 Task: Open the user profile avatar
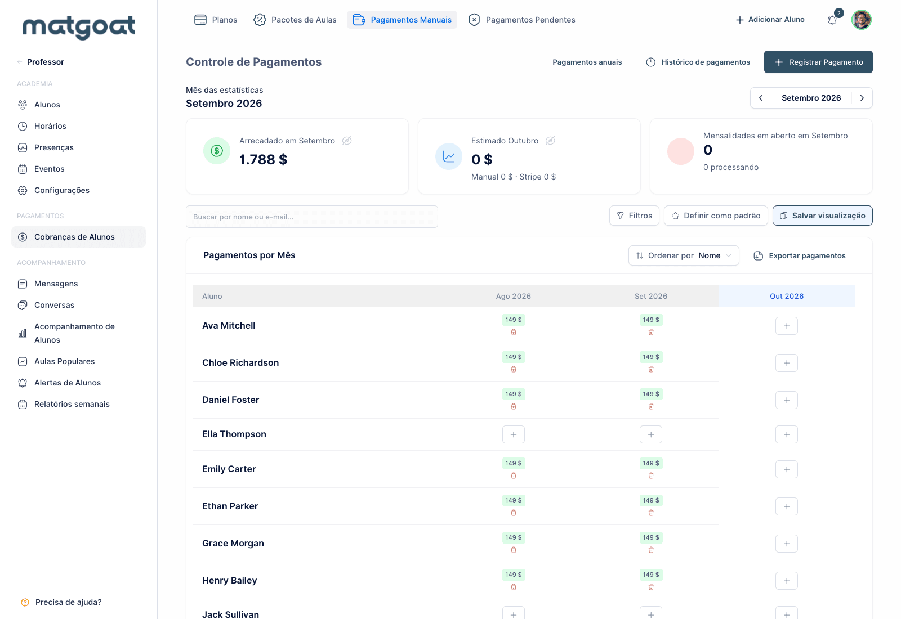861,20
